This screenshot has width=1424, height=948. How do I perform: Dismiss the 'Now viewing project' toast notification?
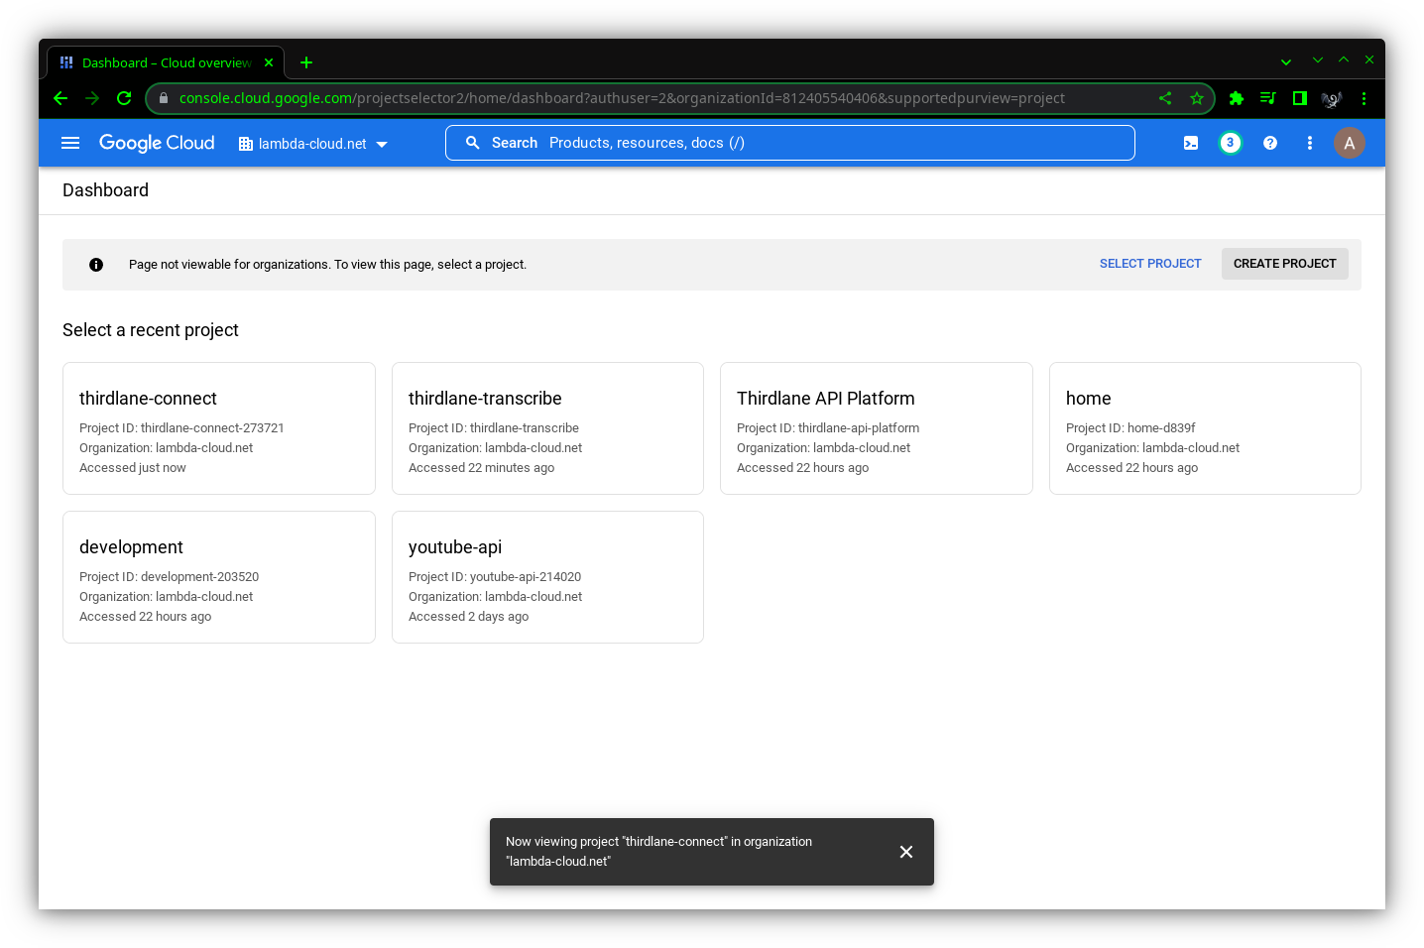(906, 852)
